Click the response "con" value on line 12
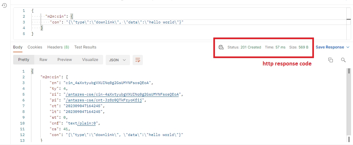Viewport: 353px width, 145px height. (125, 135)
